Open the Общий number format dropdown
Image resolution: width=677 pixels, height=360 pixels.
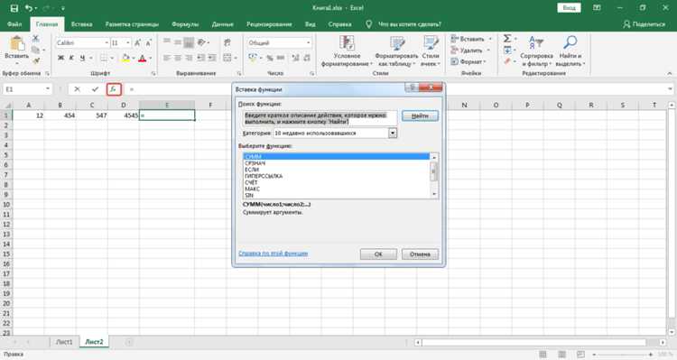tap(309, 42)
